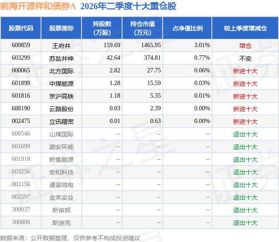Click 退出十大 in the 山煤国际 row
Screen dimensions: 279x242
pyautogui.click(x=245, y=134)
